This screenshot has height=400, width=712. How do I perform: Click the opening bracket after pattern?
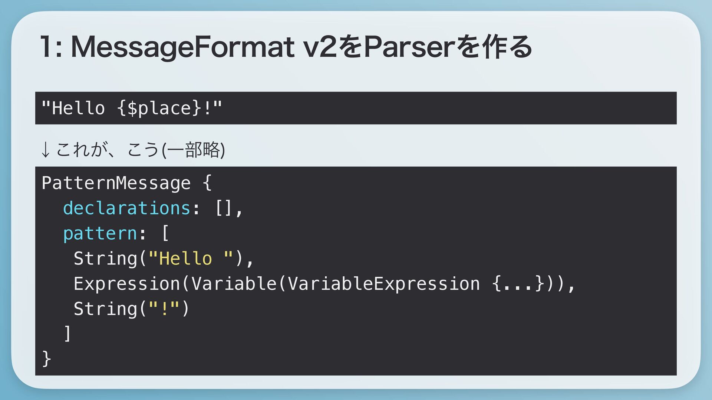point(165,233)
